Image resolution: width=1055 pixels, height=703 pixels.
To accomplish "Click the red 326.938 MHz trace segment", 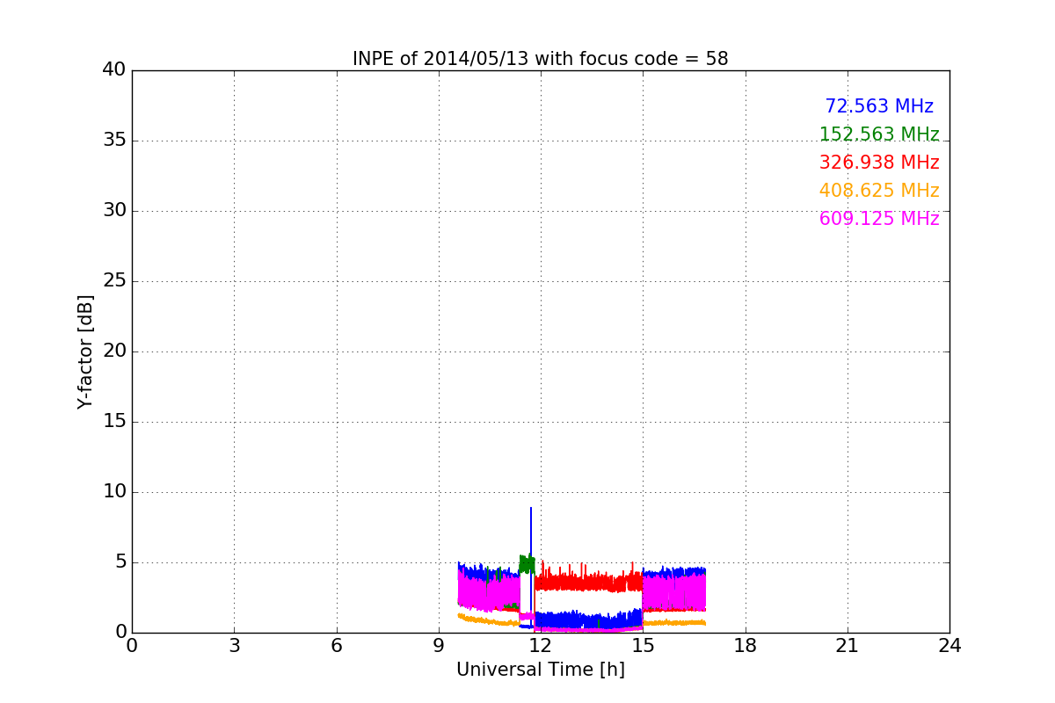I will tap(589, 582).
